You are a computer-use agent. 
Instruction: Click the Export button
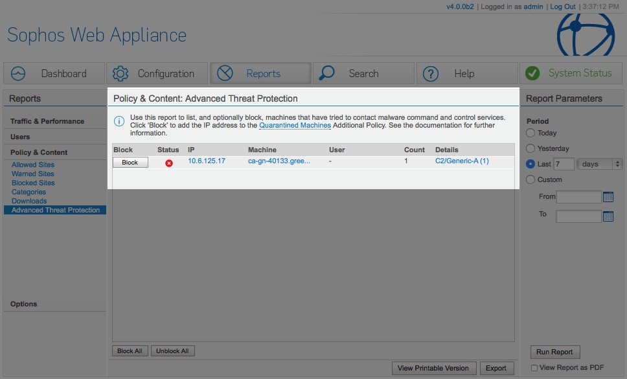tap(496, 368)
